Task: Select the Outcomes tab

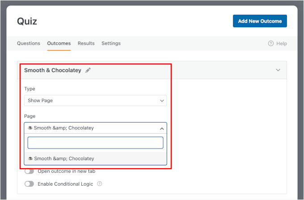Action: click(x=59, y=43)
